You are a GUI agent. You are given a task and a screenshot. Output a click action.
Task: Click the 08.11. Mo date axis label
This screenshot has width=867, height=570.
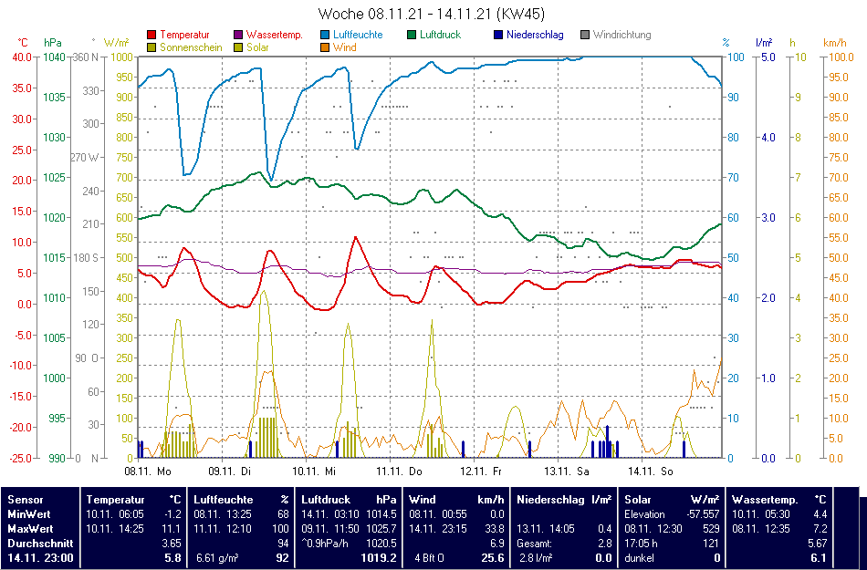148,472
